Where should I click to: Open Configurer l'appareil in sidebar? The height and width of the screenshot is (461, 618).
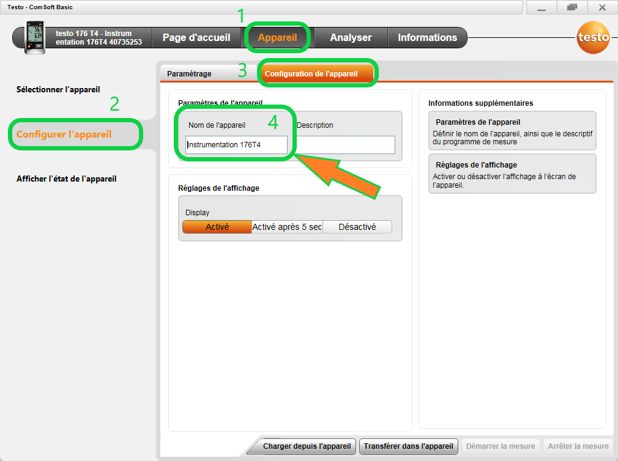(x=64, y=134)
